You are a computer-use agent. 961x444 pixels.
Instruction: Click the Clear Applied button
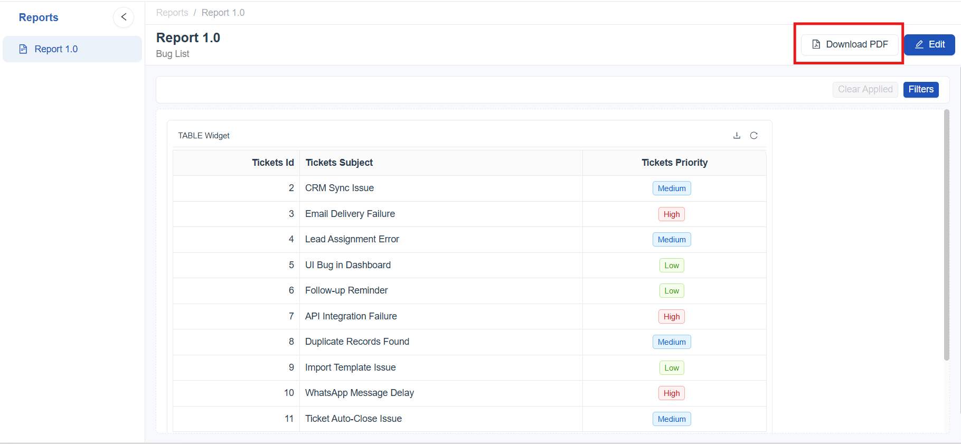[x=864, y=89]
